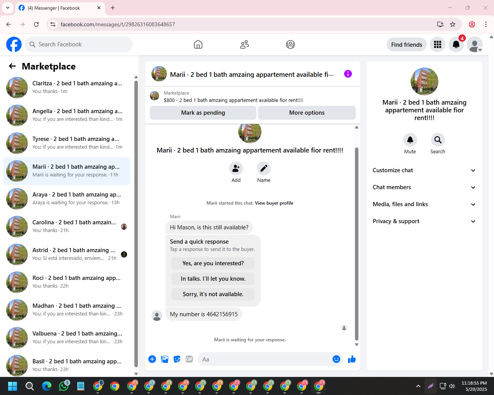Add people to the chat

[x=236, y=168]
